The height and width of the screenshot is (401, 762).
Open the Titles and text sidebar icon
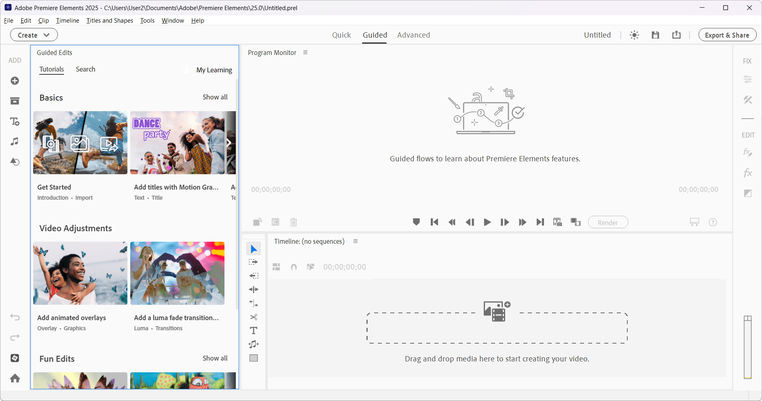(15, 121)
